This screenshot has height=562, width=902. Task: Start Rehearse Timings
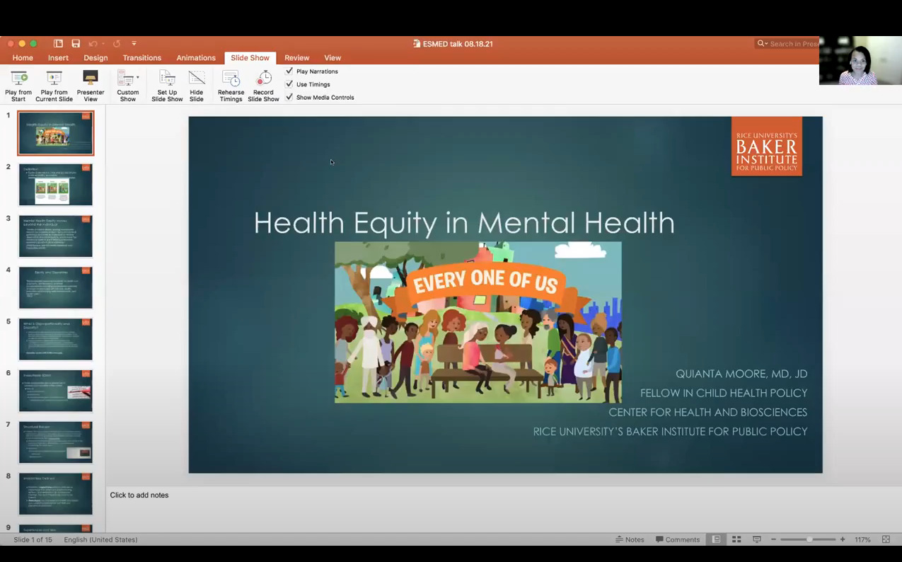(x=231, y=86)
